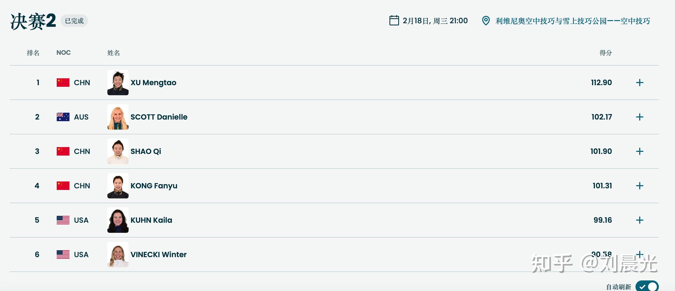This screenshot has height=291, width=675.
Task: Expand XU Mengtao's score details
Action: (639, 83)
